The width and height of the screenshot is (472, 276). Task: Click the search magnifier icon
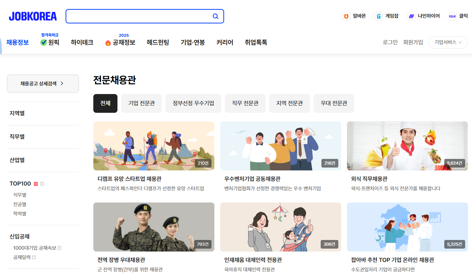[x=215, y=16]
